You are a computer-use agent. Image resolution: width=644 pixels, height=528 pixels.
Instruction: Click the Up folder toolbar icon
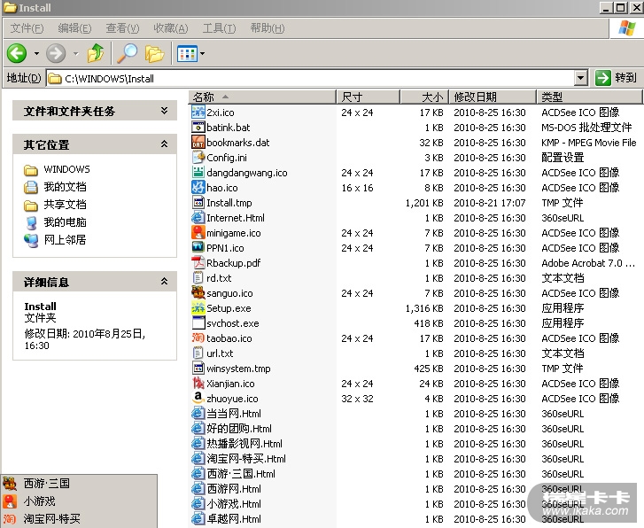pyautogui.click(x=95, y=53)
